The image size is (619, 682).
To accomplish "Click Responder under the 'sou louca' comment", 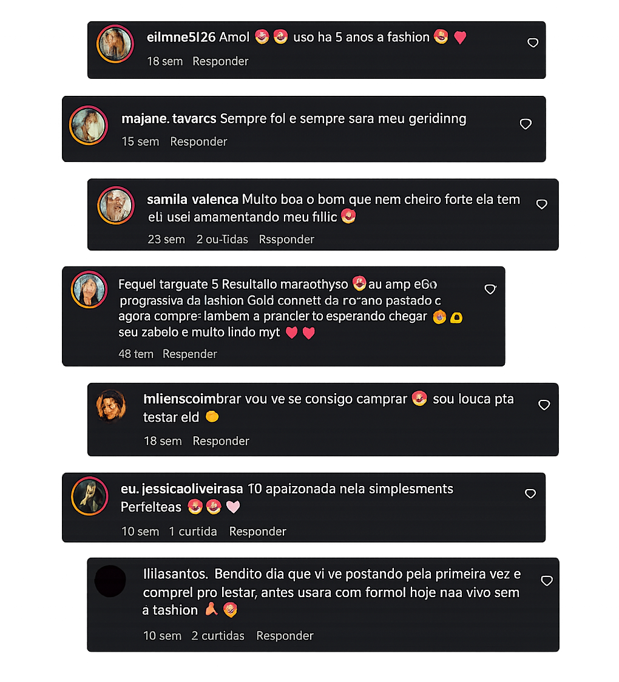I will point(220,441).
